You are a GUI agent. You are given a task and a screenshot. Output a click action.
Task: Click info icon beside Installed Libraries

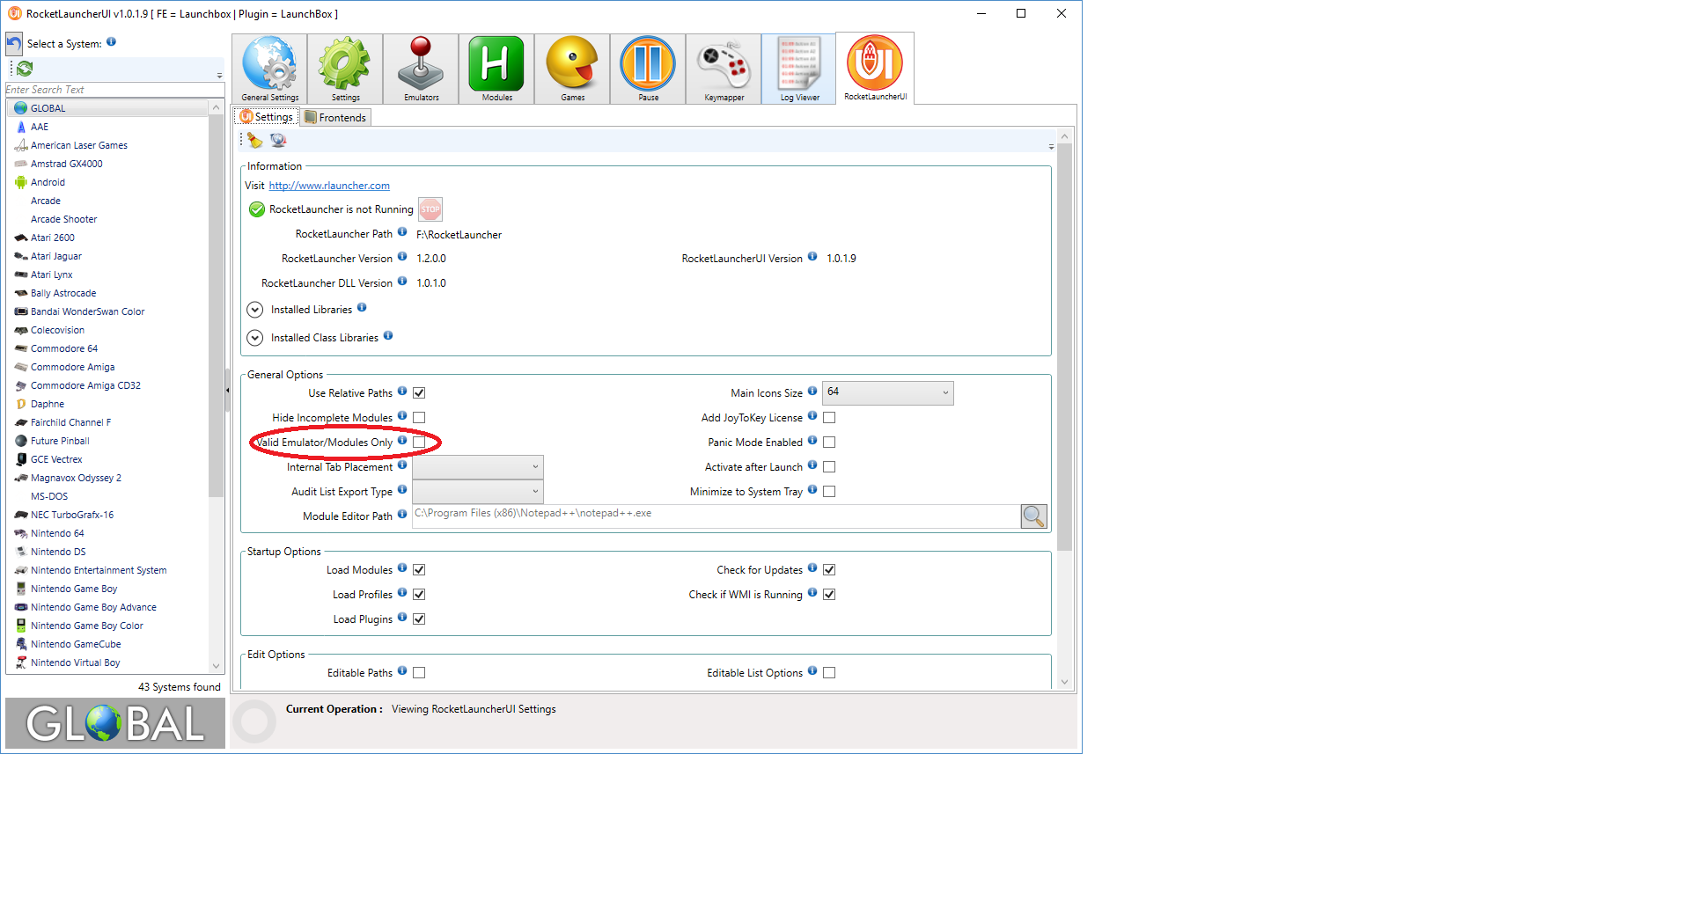coord(362,308)
